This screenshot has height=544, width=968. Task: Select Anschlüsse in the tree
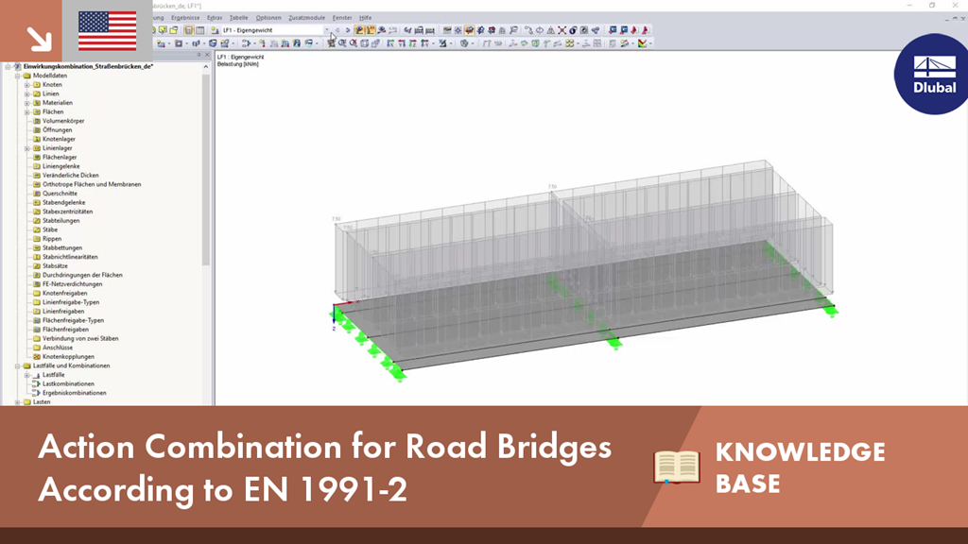58,348
